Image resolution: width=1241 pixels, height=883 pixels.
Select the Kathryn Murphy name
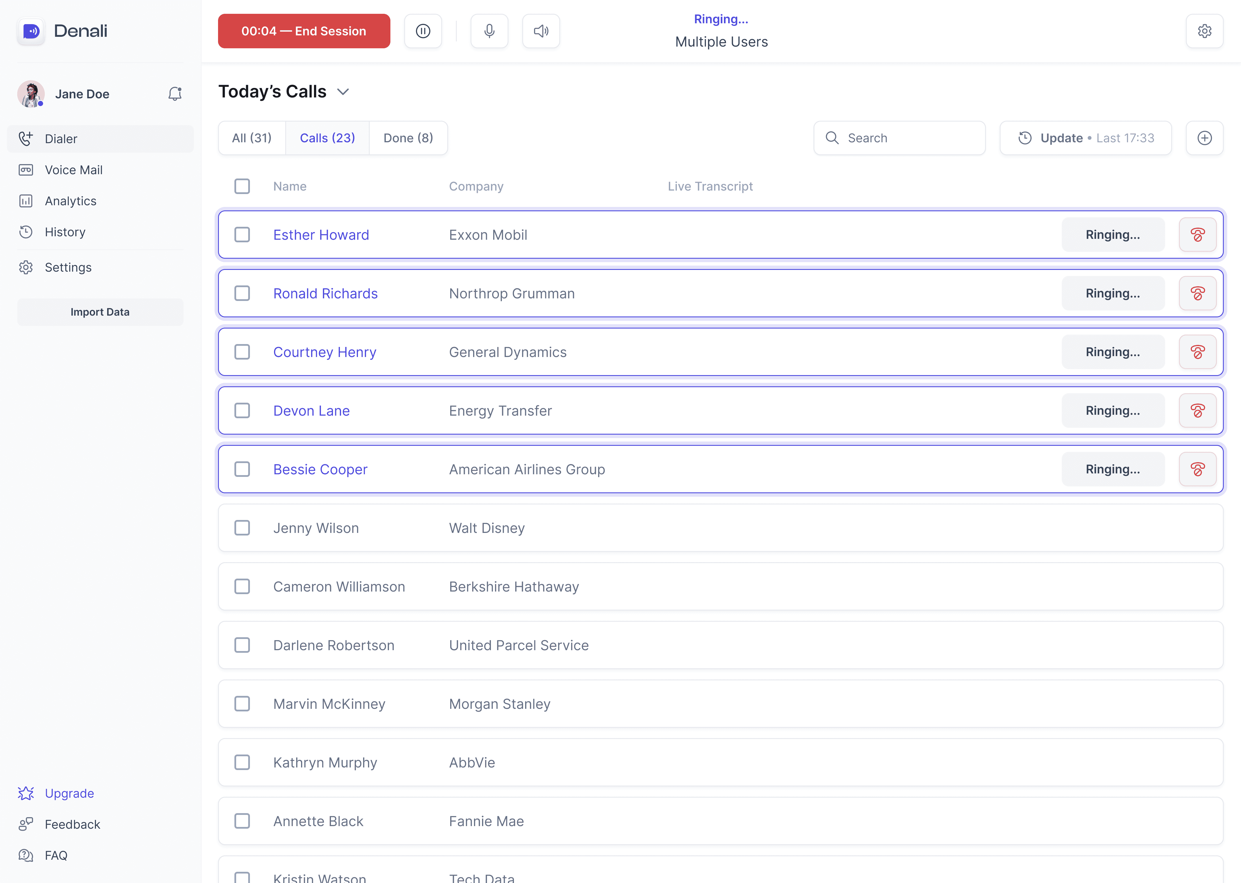click(x=325, y=763)
